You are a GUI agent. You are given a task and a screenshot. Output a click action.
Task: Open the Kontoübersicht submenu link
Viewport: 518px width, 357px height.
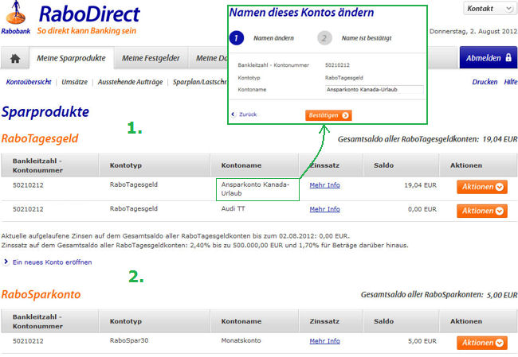tap(29, 82)
